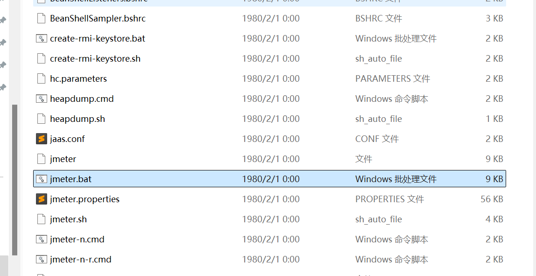Select file name create-rmi-keystore.sh
Image resolution: width=536 pixels, height=276 pixels.
tap(95, 58)
